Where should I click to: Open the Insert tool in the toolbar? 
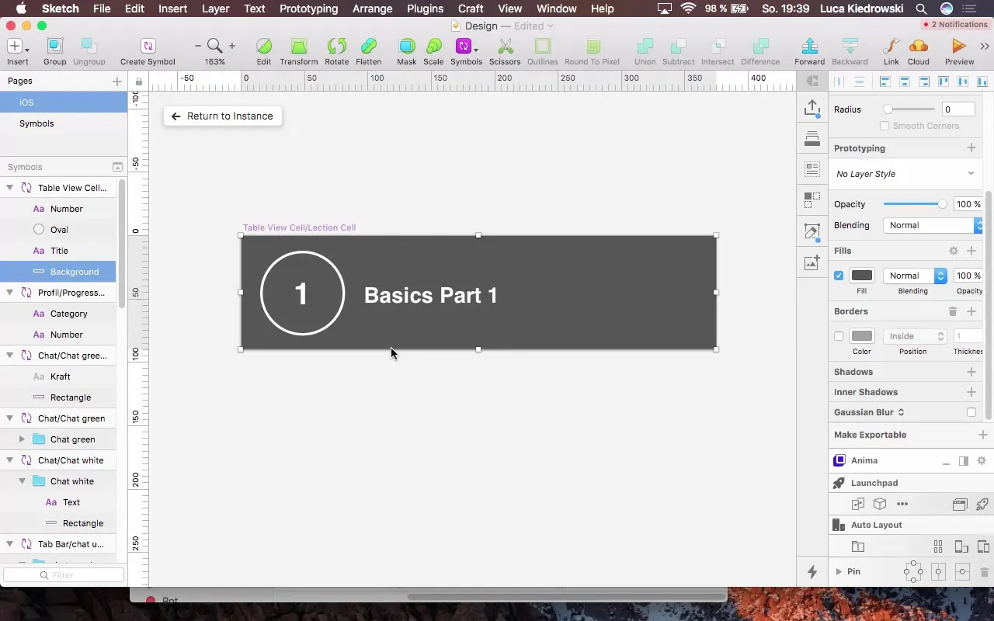coord(17,50)
